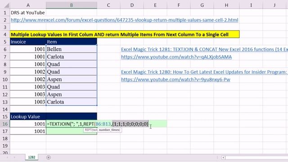
Task: Select column I header
Action: [251, 5]
